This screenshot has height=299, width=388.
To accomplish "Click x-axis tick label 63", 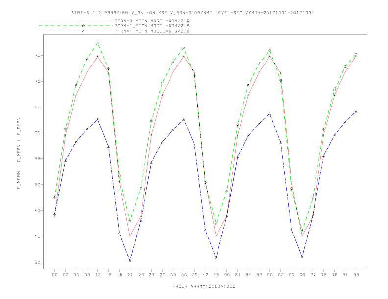I will (281, 275).
